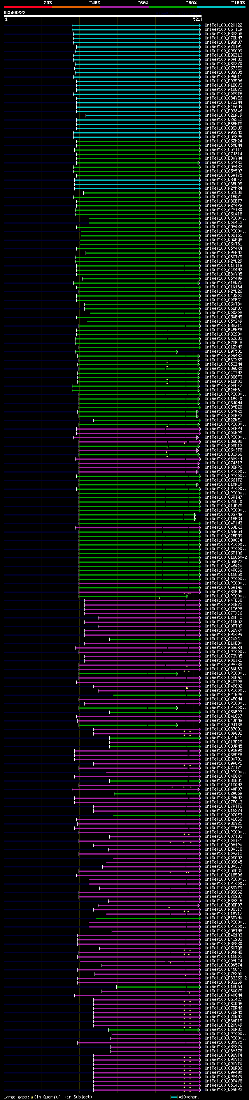Open hit UniRef100_P93596
Viewport: 249px width, 1100px height.
223,81
